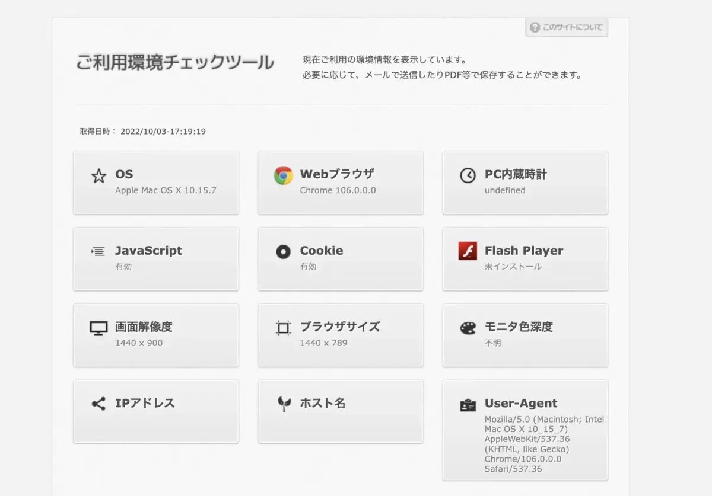This screenshot has height=496, width=712.
Task: Open the このサイトについて button
Action: [567, 27]
